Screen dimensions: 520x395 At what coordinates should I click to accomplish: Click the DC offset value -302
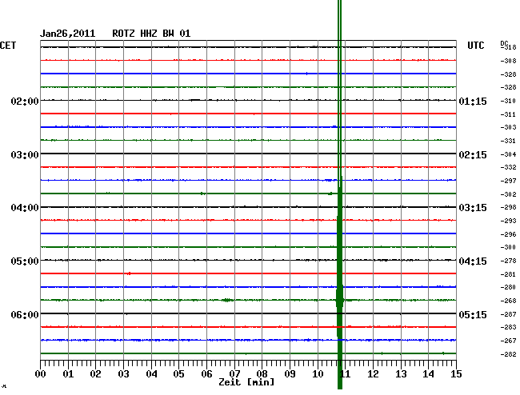tap(508, 194)
